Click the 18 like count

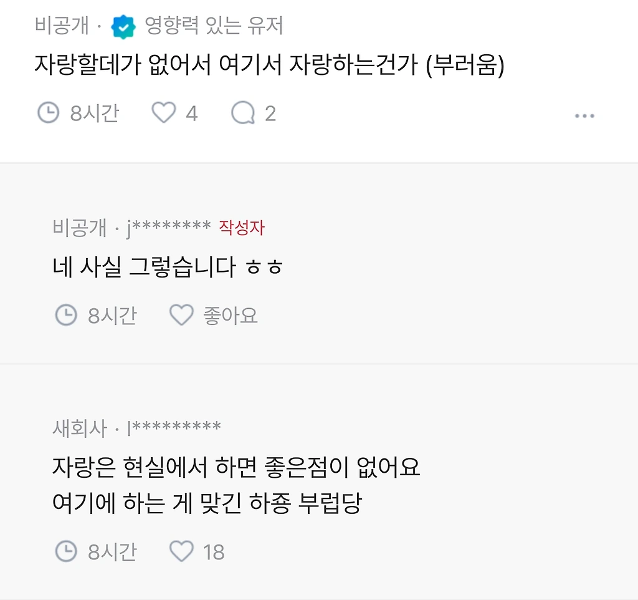click(214, 552)
